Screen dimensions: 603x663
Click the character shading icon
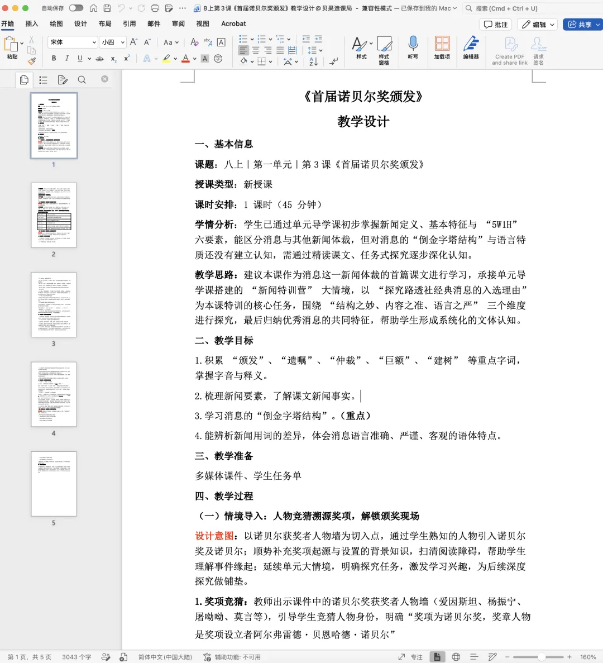point(205,58)
